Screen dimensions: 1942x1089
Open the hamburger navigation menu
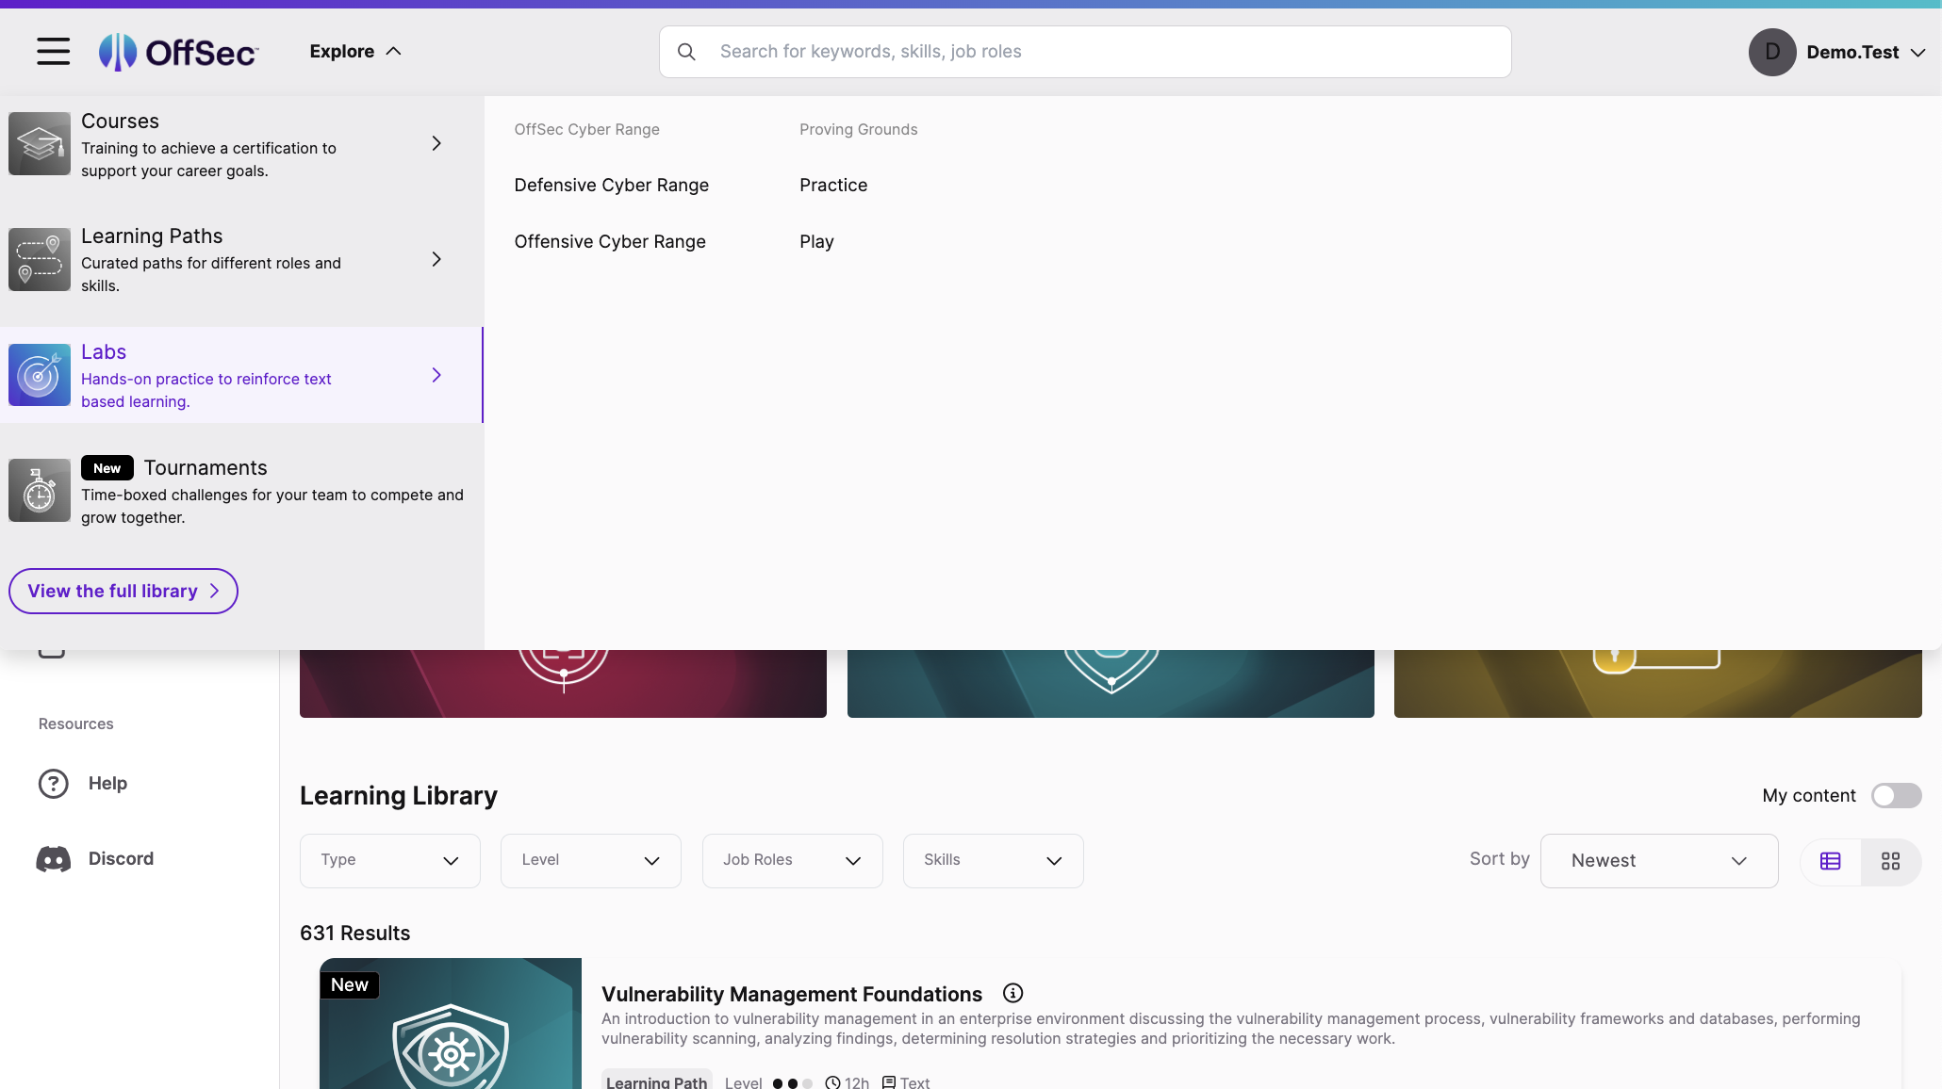pos(52,51)
